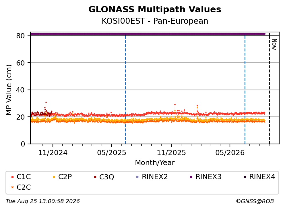The height and width of the screenshot is (210, 285).
Task: Click the second blue dashed vertical line
Action: click(245, 89)
